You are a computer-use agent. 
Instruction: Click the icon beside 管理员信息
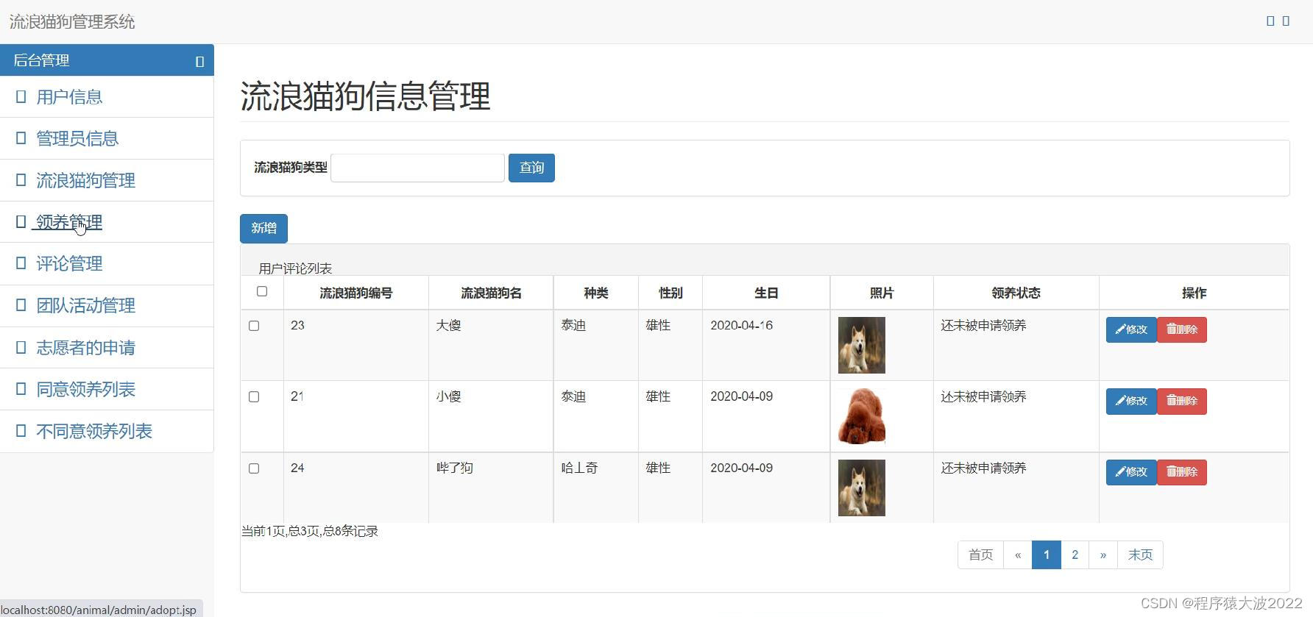21,138
